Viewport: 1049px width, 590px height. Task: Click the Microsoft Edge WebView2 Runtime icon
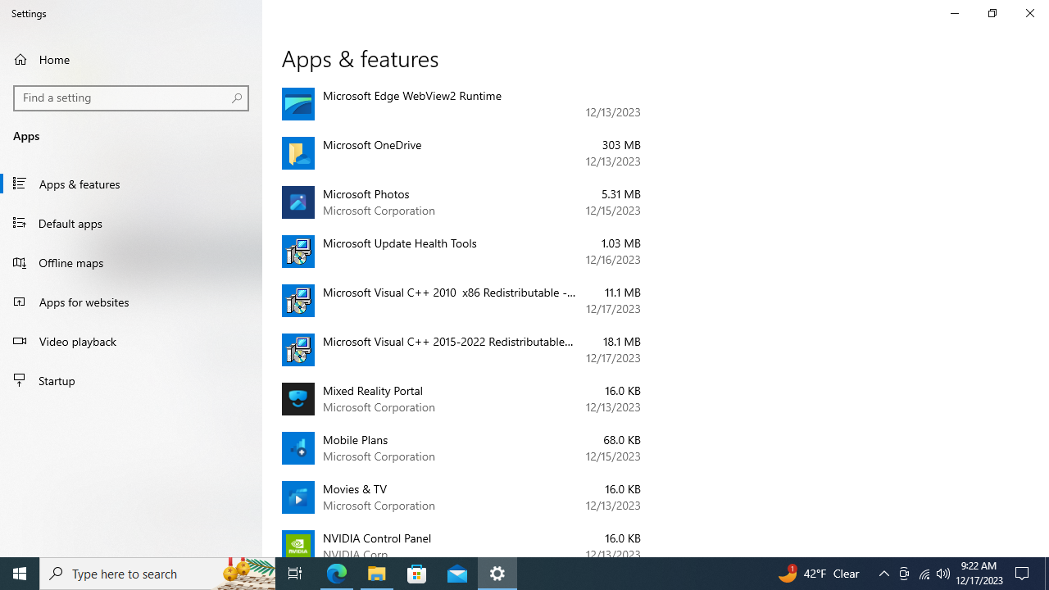pos(297,104)
